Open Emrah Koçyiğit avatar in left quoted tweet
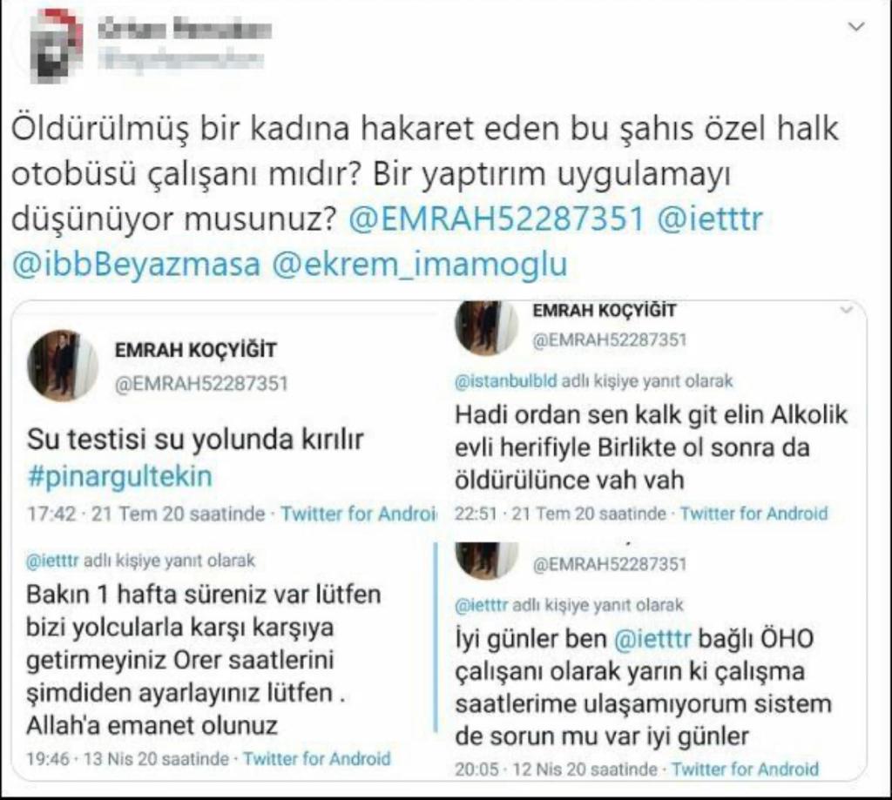This screenshot has width=892, height=800. 63,366
